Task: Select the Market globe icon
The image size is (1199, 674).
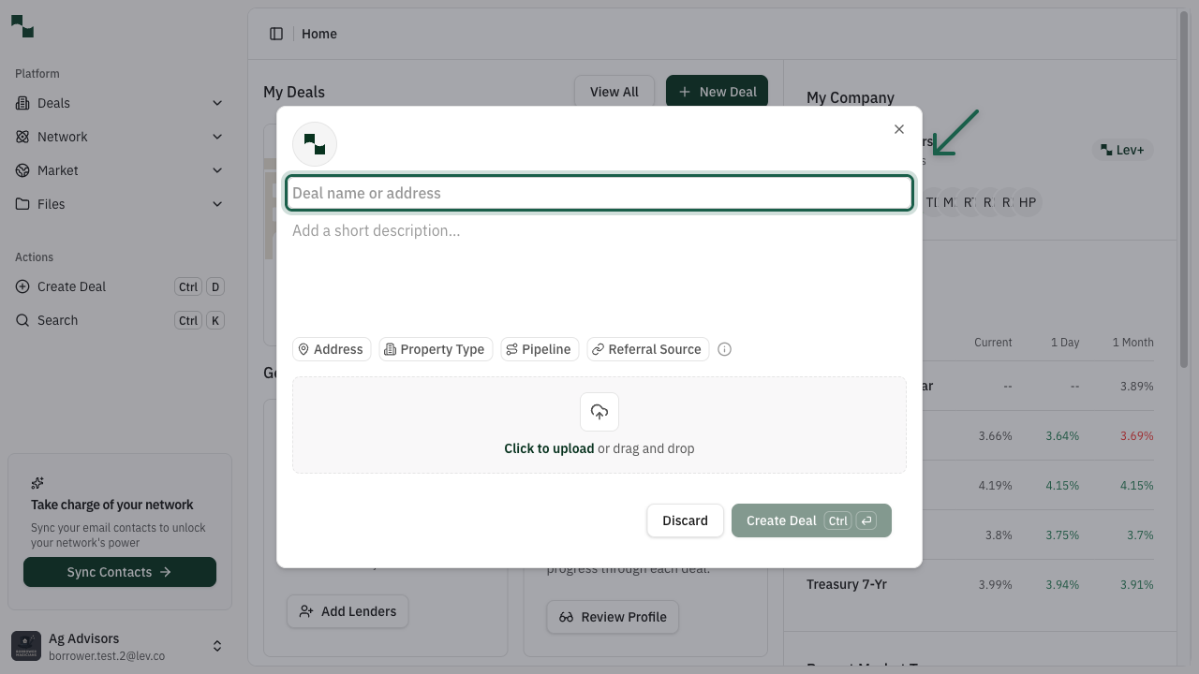Action: [x=22, y=170]
